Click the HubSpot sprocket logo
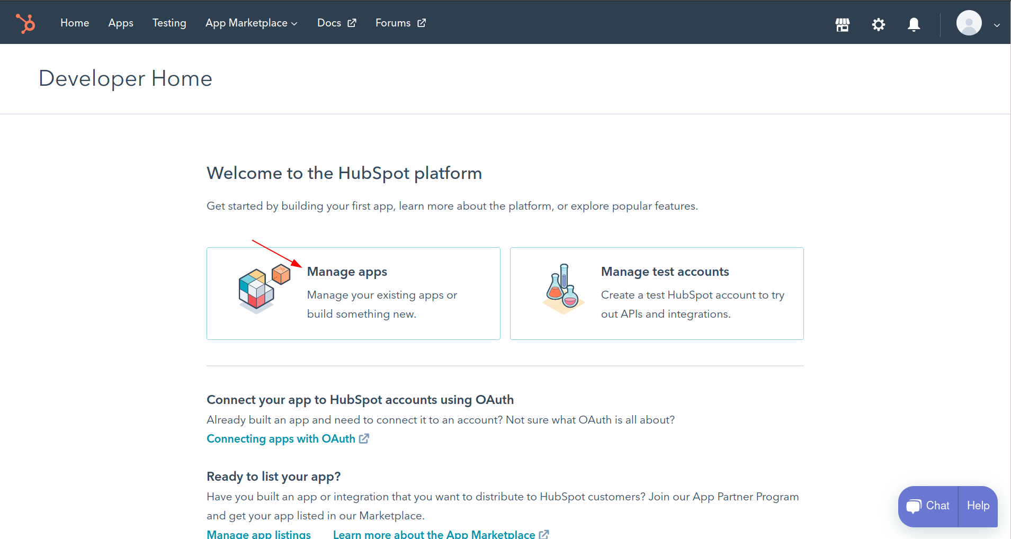The width and height of the screenshot is (1011, 539). (x=25, y=22)
